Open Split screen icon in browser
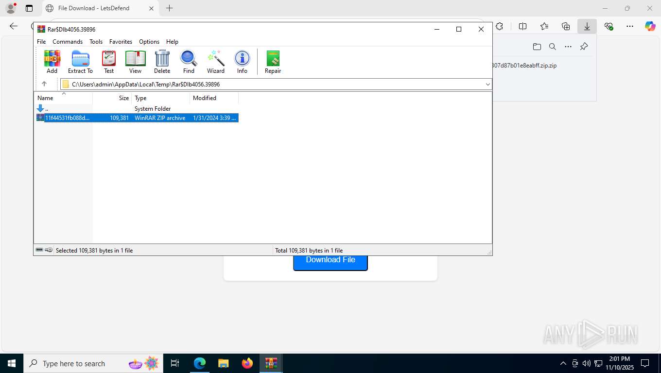The height and width of the screenshot is (373, 661). coord(522,26)
